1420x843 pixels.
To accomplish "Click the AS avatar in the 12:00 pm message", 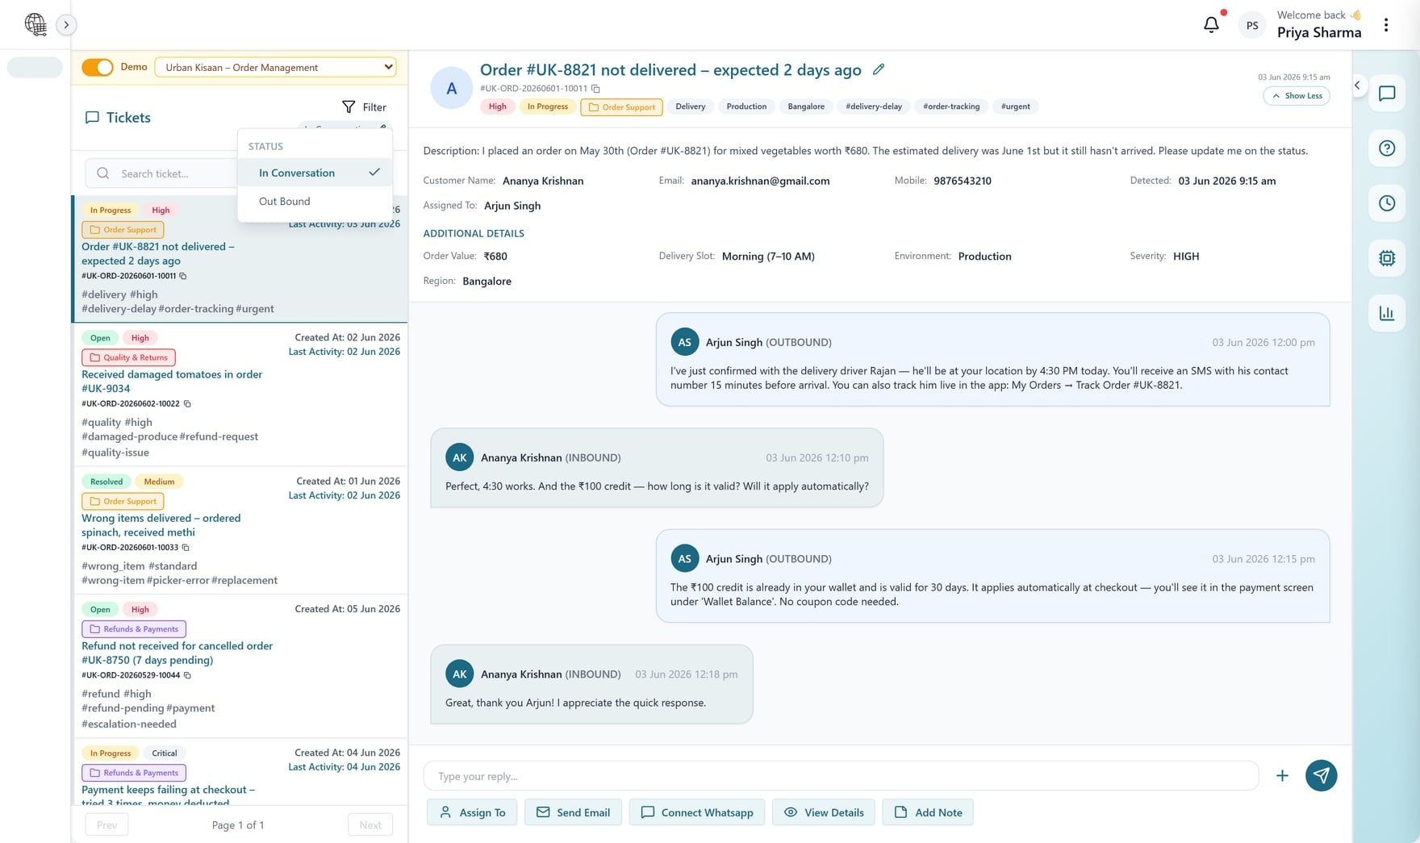I will pyautogui.click(x=684, y=342).
